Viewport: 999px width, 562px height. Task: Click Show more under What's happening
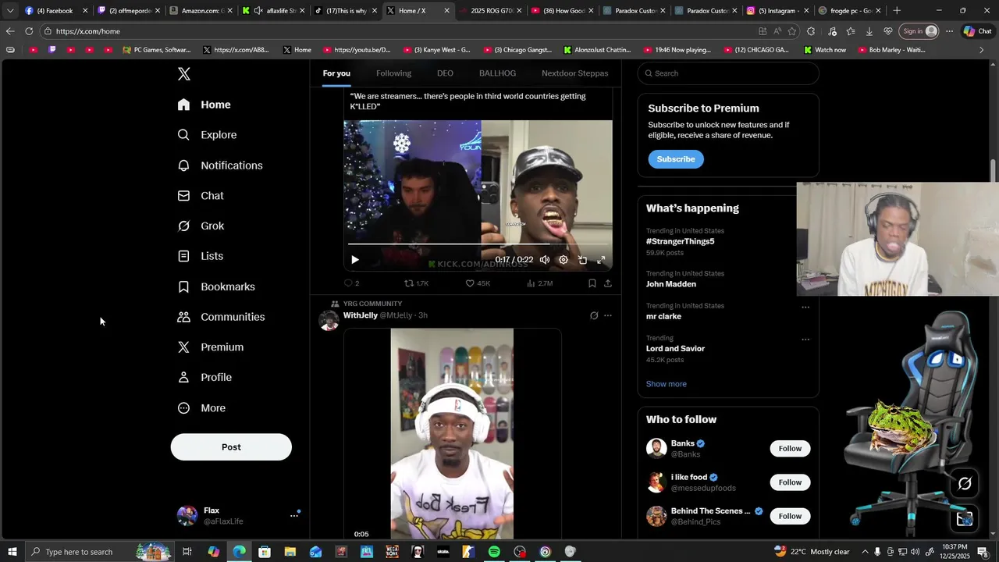pos(667,384)
